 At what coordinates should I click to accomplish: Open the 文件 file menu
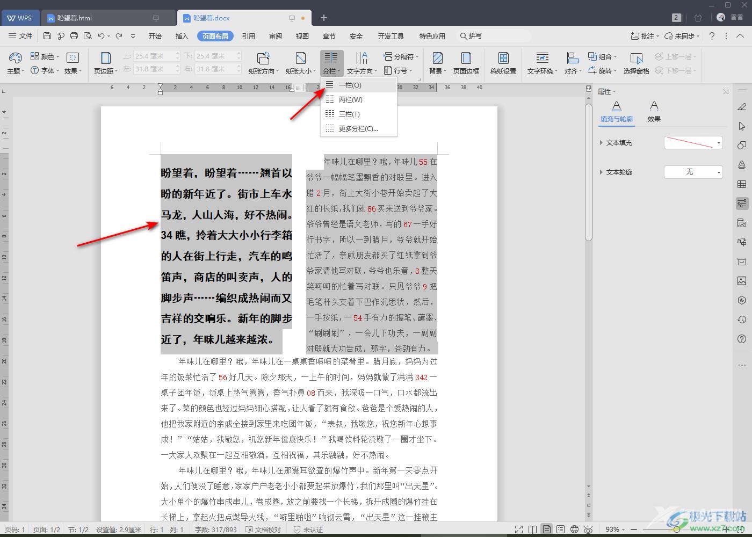(x=20, y=36)
